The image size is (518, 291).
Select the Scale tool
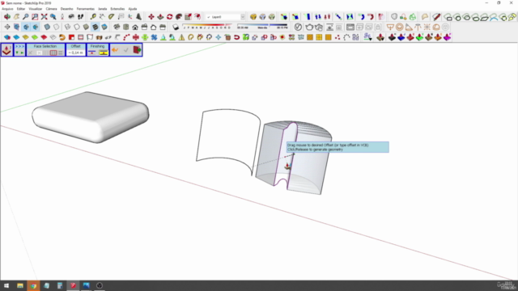(x=188, y=16)
